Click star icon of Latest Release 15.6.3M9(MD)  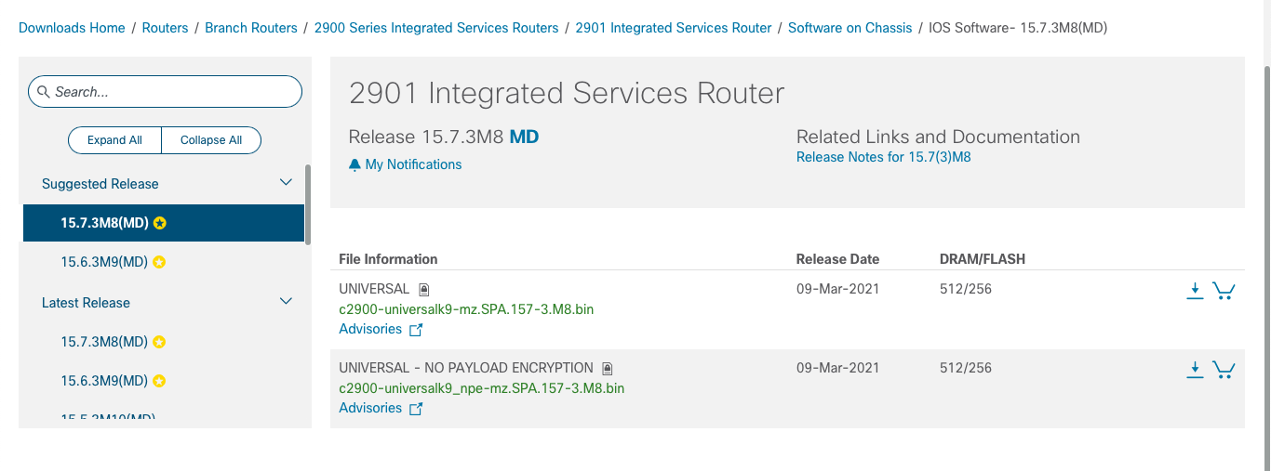pyautogui.click(x=159, y=381)
